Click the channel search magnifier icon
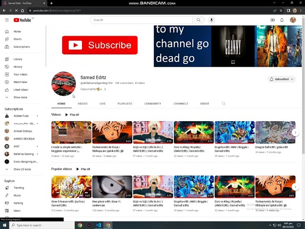This screenshot has width=305, height=229. coord(224,104)
